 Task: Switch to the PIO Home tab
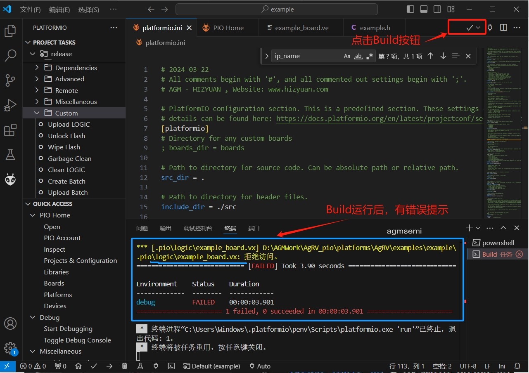pyautogui.click(x=228, y=28)
